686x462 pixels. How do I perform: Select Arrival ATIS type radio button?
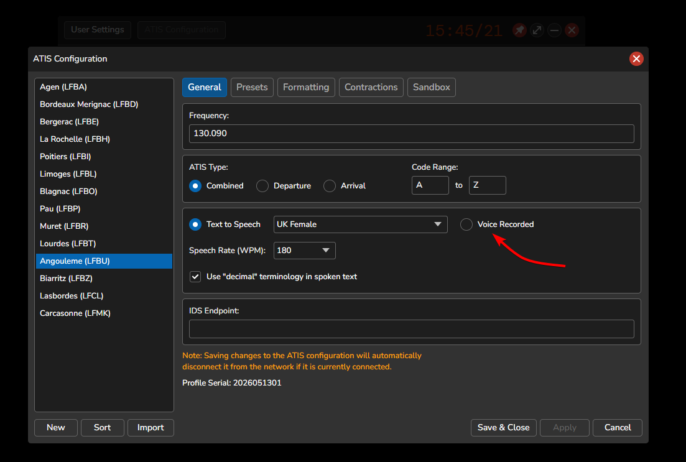pos(330,186)
